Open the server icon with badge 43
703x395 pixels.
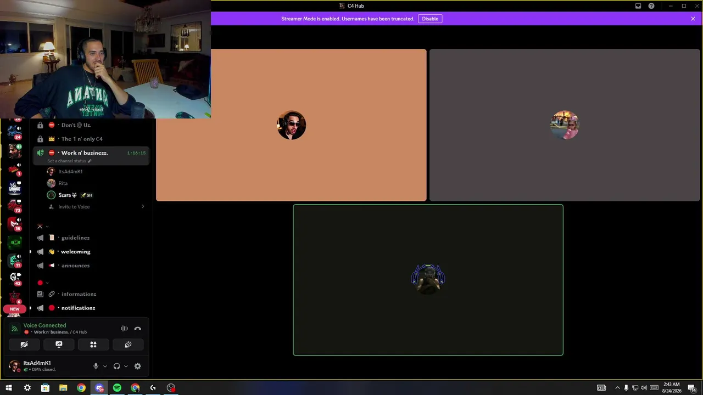(15, 278)
